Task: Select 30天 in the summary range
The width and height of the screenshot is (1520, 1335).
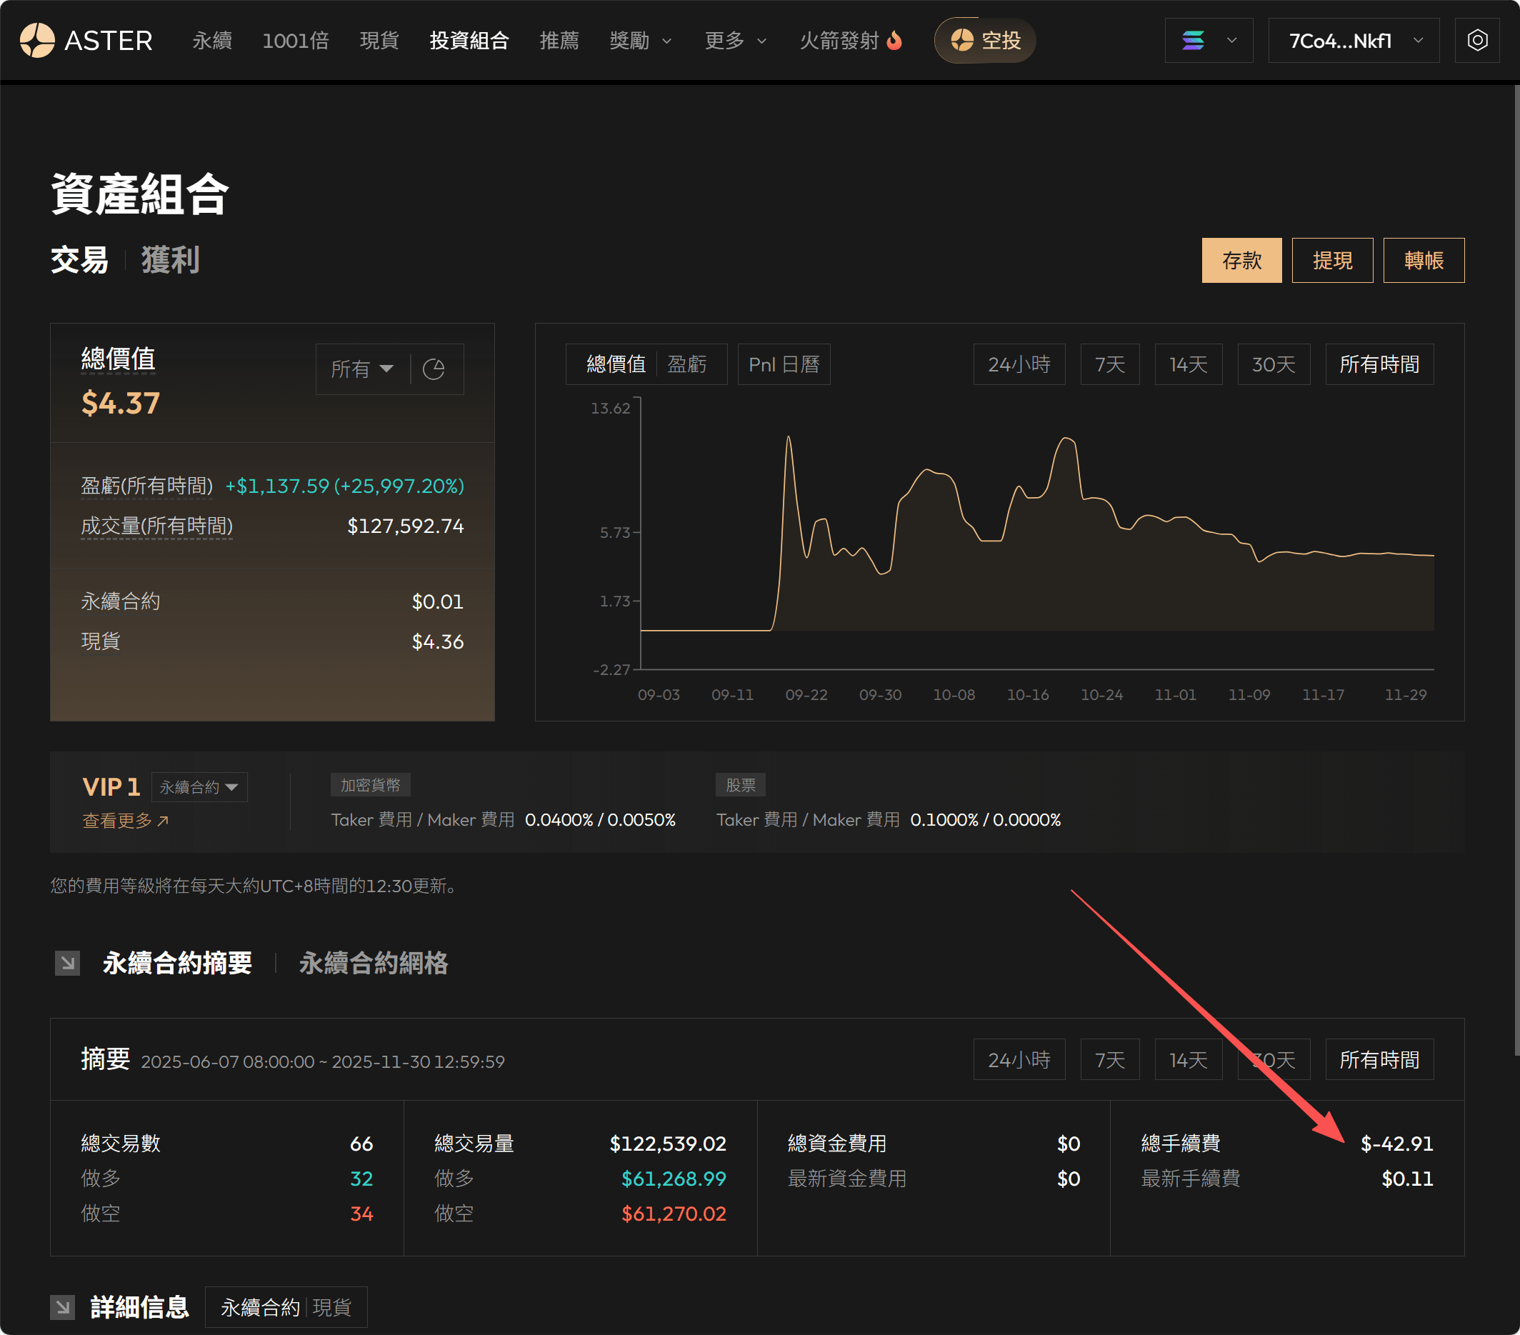Action: point(1273,1060)
